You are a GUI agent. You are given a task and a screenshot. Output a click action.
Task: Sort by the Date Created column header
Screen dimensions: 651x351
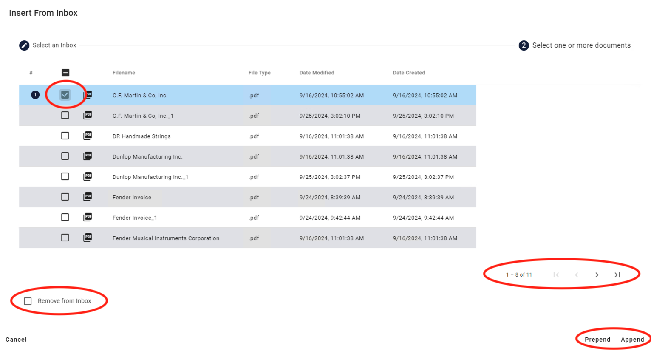[x=408, y=73]
